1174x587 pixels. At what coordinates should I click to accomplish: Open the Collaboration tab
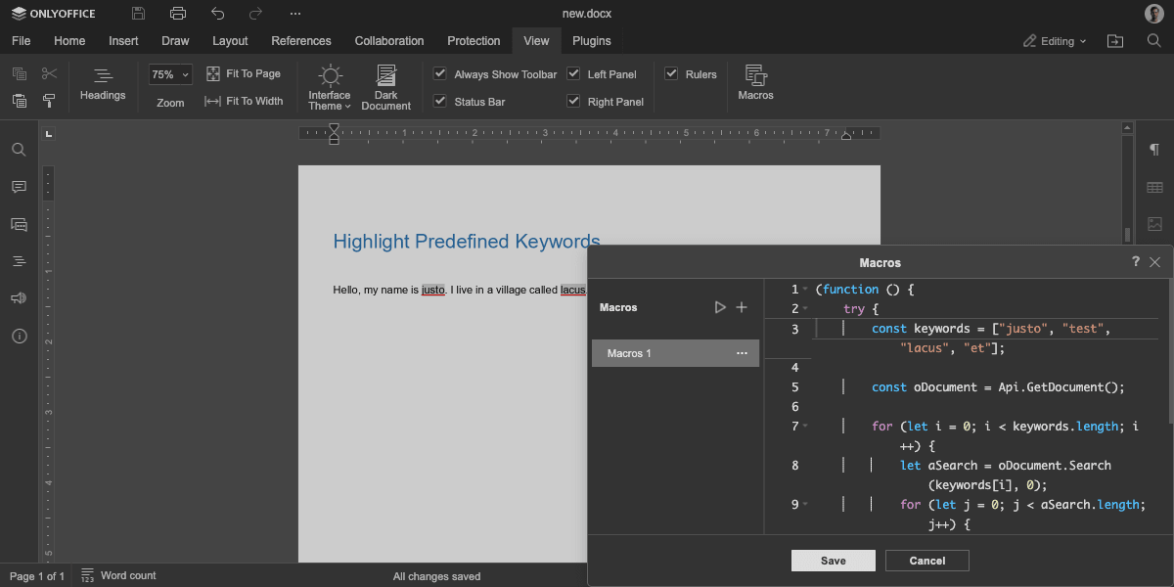pyautogui.click(x=389, y=41)
